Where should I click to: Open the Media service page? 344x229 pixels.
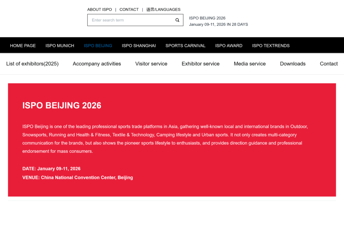click(250, 64)
